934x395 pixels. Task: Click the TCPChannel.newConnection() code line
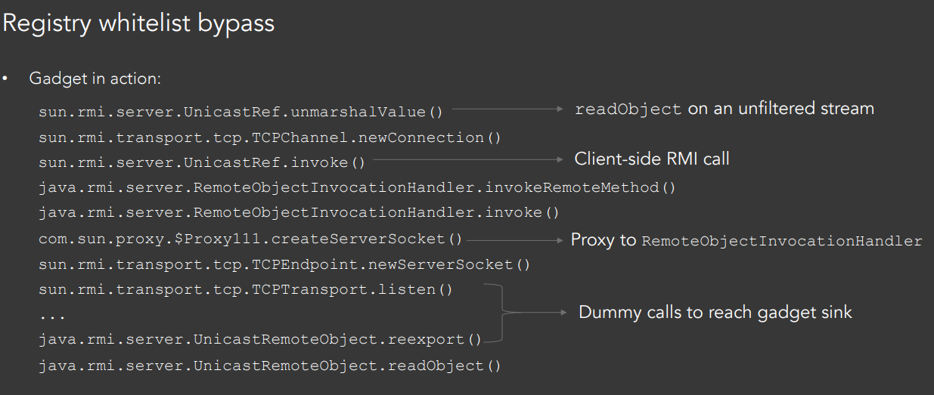pyautogui.click(x=270, y=137)
